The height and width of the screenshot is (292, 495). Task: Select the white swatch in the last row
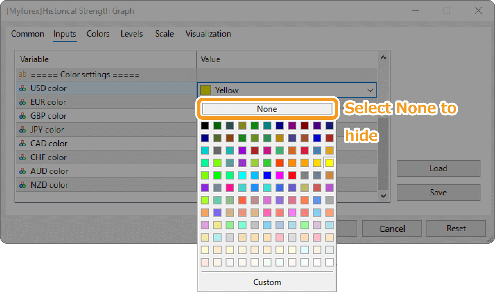329,262
